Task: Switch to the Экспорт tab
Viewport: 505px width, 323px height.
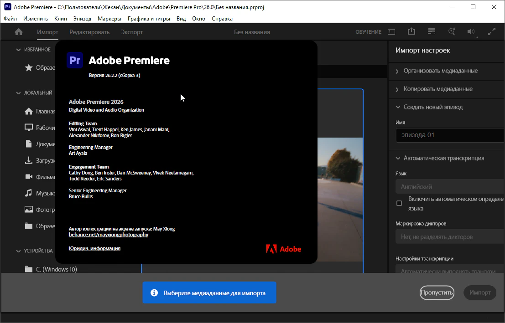Action: [x=132, y=32]
